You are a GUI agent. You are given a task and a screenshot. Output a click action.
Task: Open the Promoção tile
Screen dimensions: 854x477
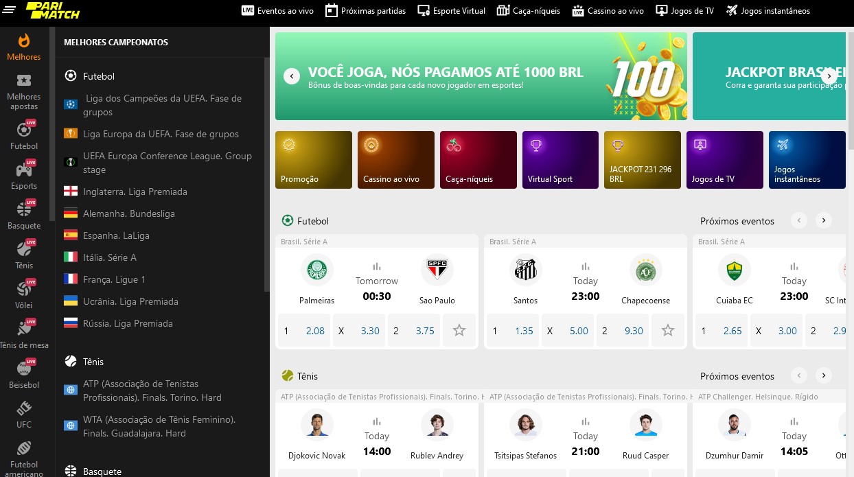tap(314, 160)
